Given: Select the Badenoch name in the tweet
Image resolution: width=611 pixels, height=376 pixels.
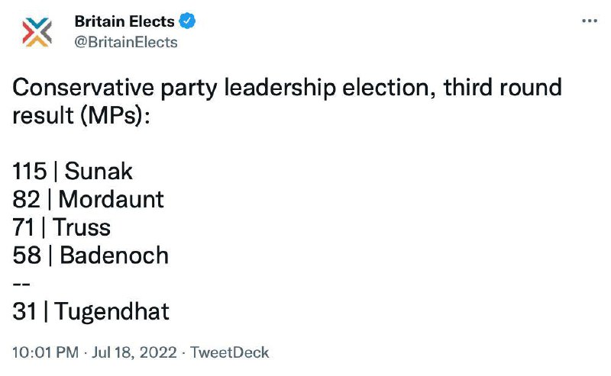Looking at the screenshot, I should coord(114,255).
